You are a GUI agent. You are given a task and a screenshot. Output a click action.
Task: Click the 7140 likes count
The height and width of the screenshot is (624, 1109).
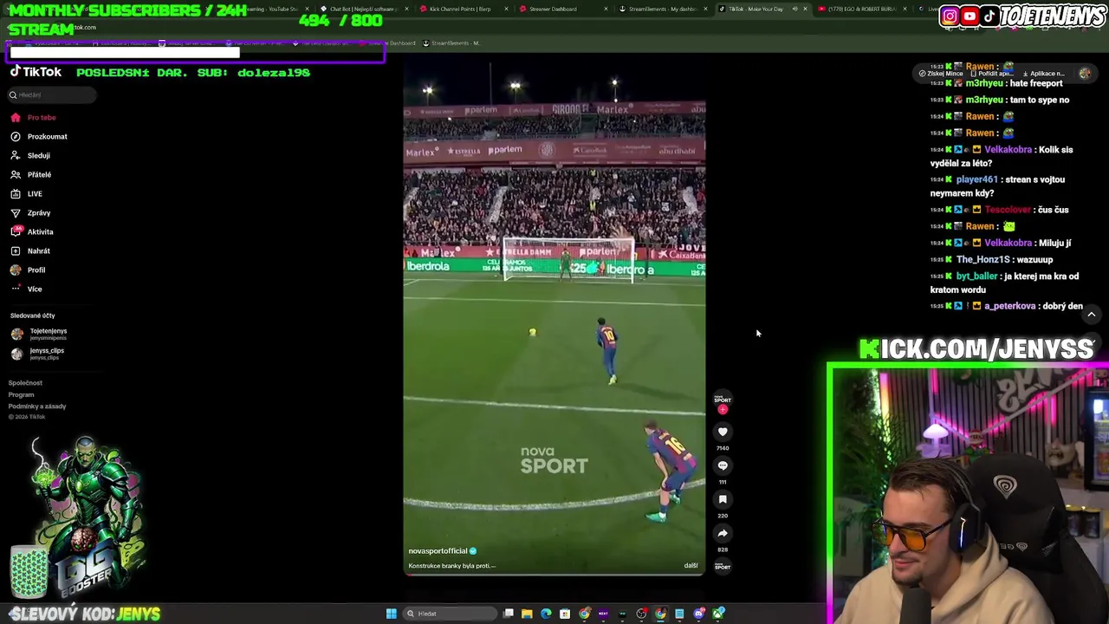[723, 448]
